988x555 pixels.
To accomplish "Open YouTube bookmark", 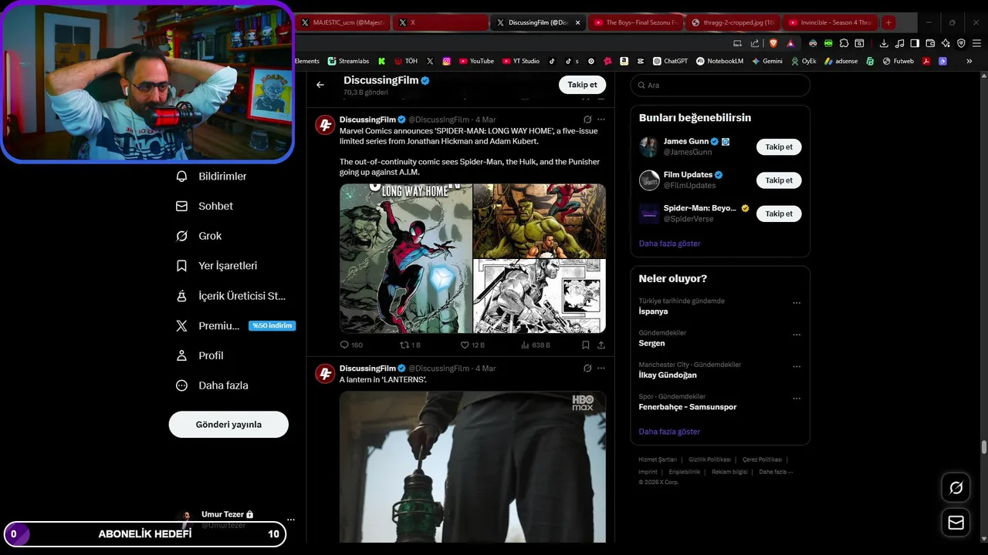I will tap(476, 61).
